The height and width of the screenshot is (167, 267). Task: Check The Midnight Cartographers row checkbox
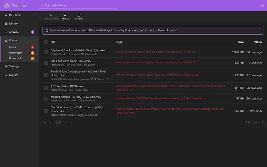coord(46,75)
